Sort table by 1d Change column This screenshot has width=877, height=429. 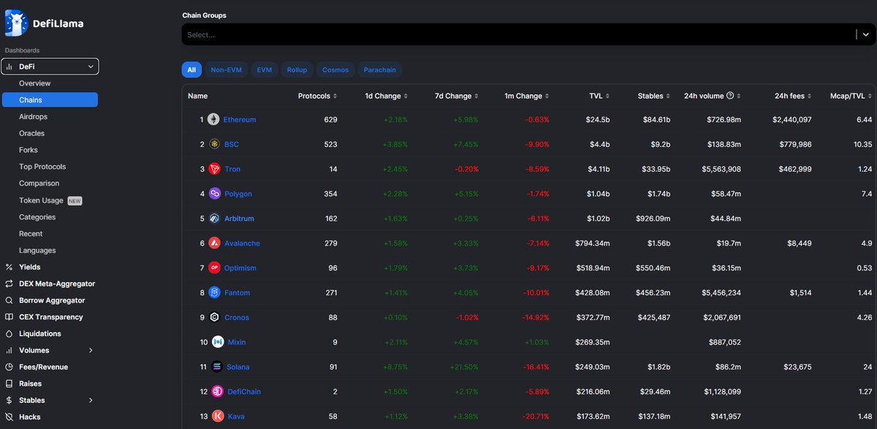[386, 96]
